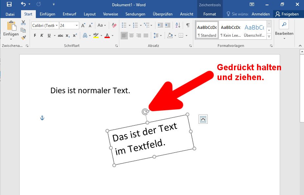Apply the red font color swatch
Viewport: 304px width, 195px height.
coord(107,35)
